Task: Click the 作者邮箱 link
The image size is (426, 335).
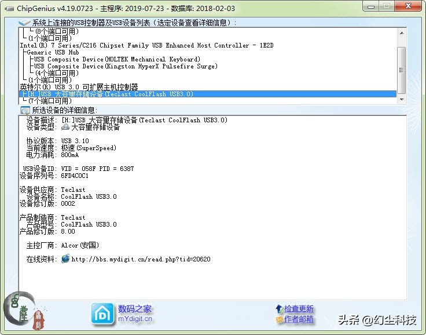Action: click(x=299, y=319)
